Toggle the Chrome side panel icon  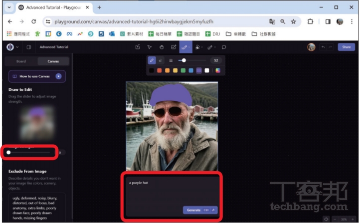click(328, 21)
